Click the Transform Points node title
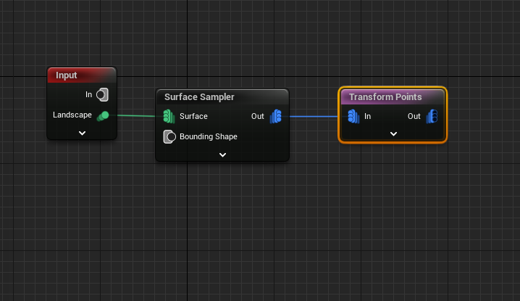 tap(385, 96)
